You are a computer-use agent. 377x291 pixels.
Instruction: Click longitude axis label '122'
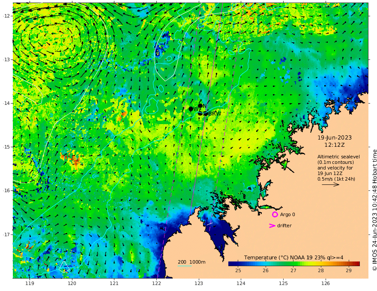coord(156,284)
